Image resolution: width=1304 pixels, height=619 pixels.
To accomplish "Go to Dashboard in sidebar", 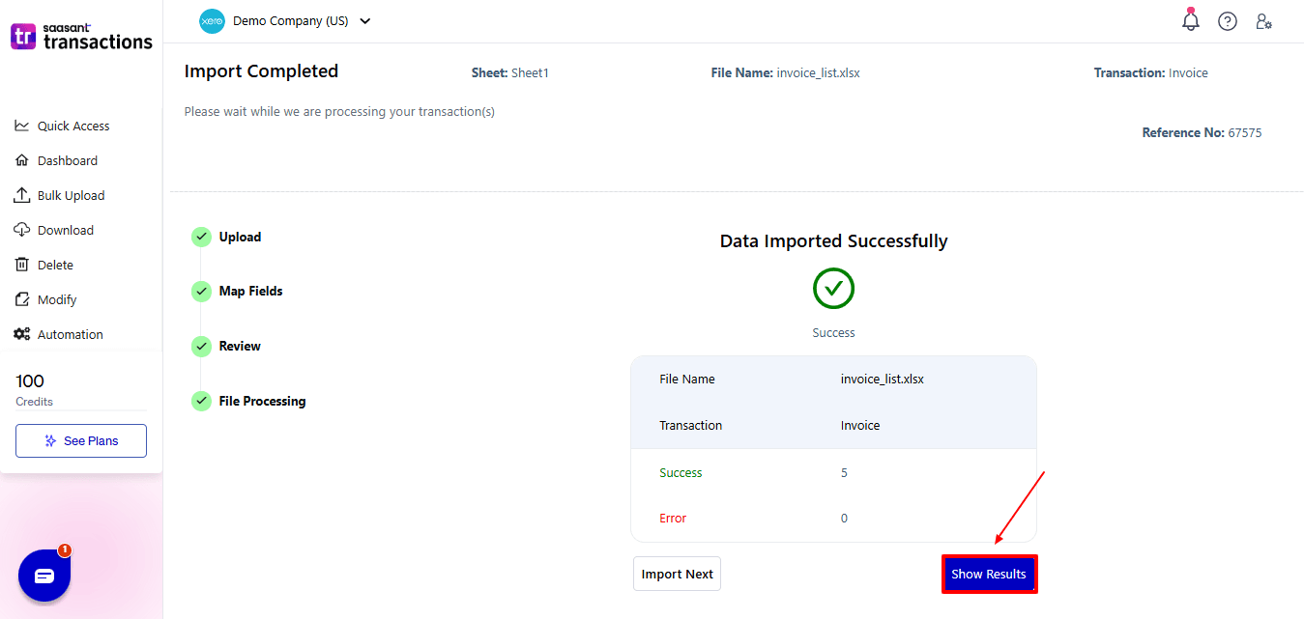I will 67,160.
